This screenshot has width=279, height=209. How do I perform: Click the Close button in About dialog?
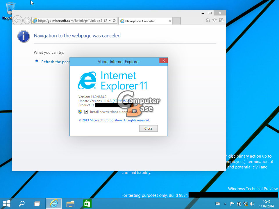tap(148, 128)
